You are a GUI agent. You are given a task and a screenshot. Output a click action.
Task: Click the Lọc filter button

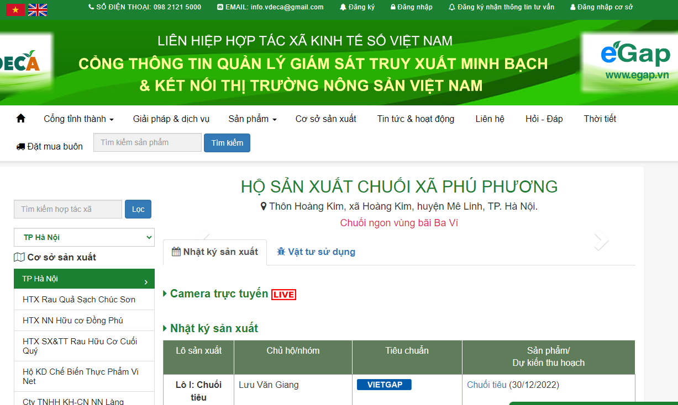click(138, 209)
